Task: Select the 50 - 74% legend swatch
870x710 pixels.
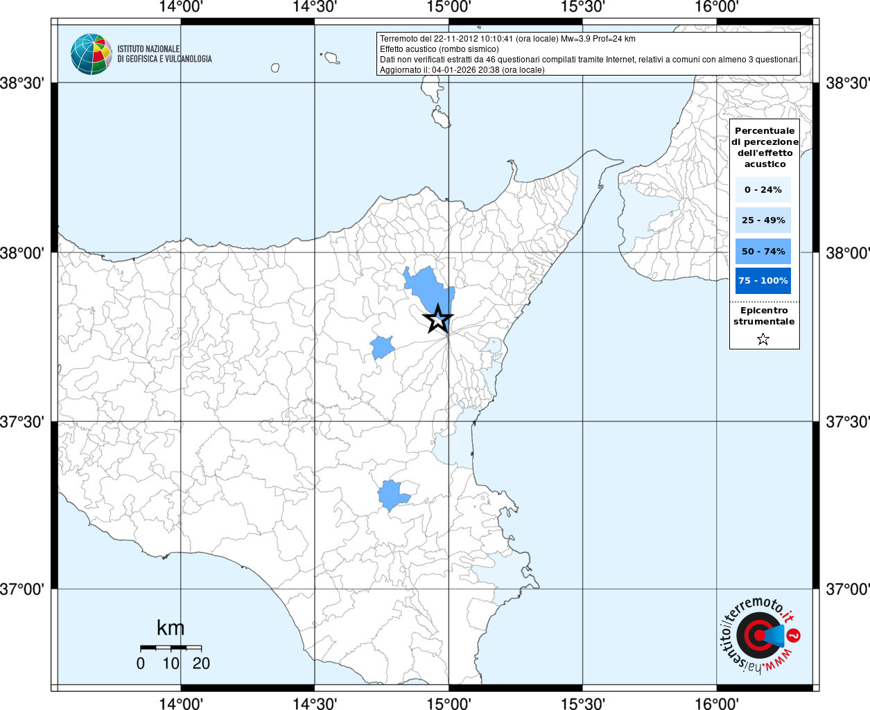Action: pos(763,251)
